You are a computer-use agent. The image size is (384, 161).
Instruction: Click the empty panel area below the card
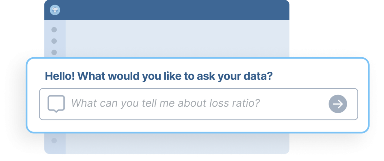tap(177, 143)
